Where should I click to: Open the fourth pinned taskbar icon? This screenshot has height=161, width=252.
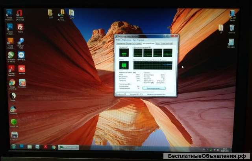37,147
